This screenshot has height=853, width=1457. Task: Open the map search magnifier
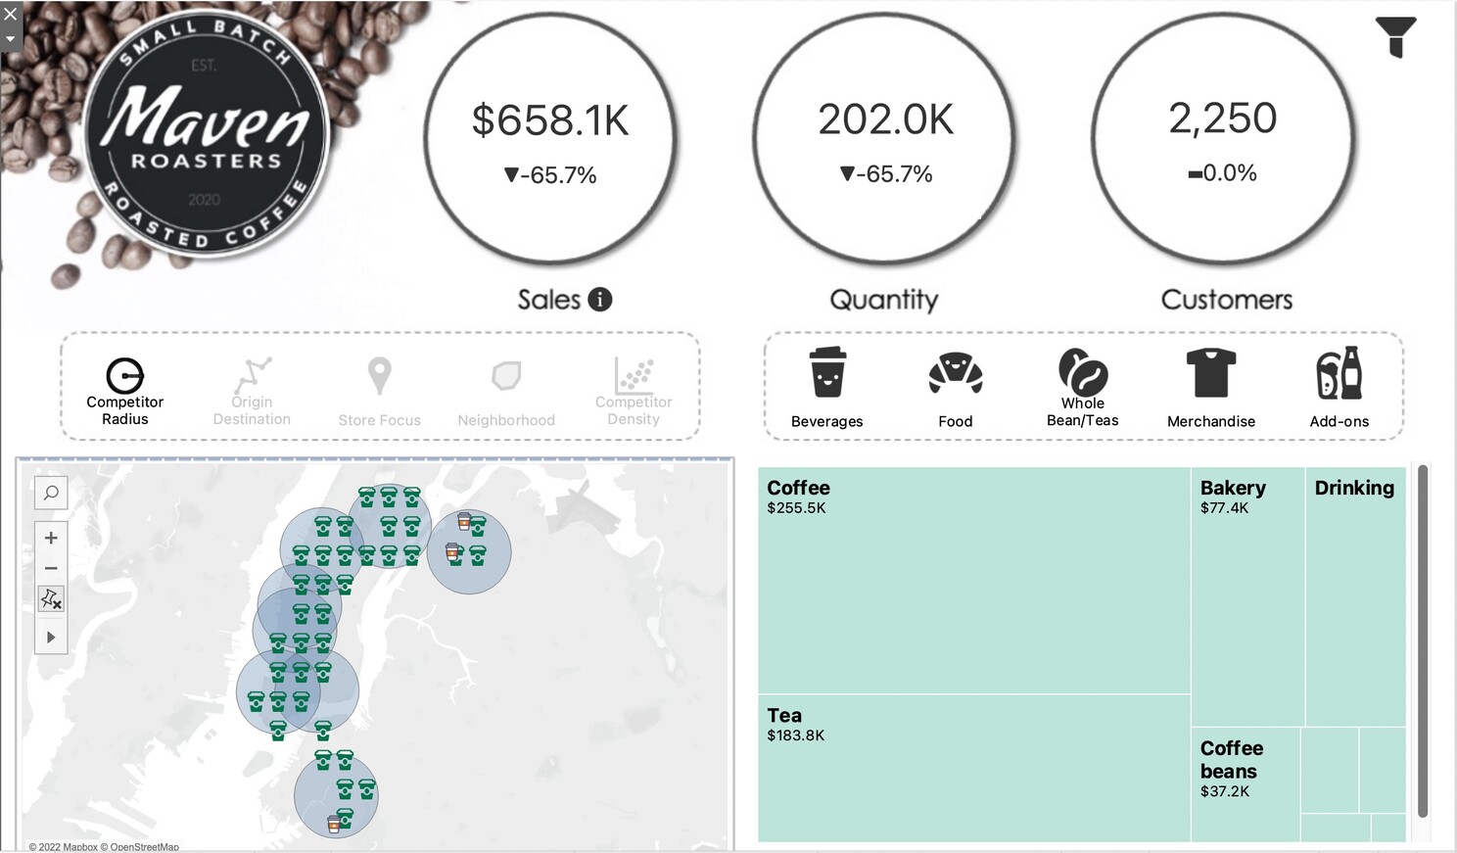[51, 493]
